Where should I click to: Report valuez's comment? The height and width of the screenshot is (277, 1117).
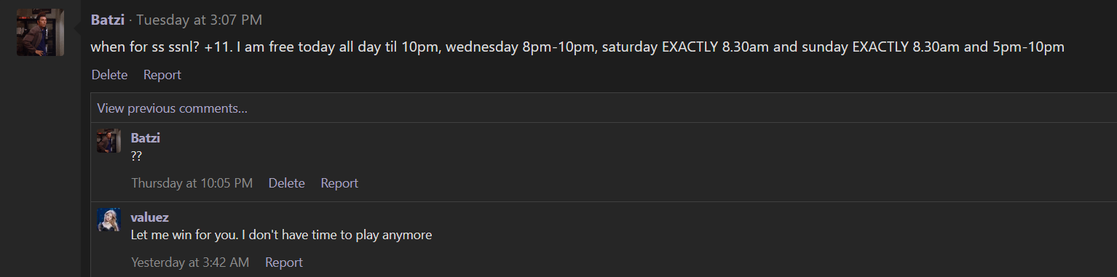click(284, 262)
